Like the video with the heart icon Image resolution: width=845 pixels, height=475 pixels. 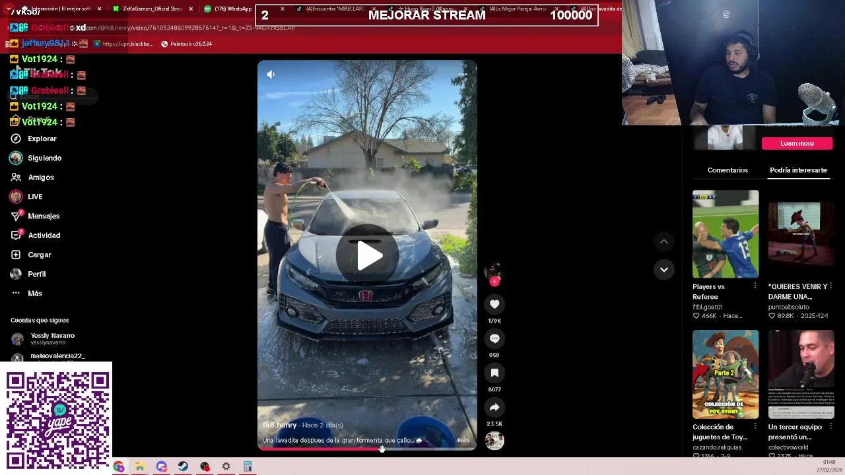pos(494,304)
